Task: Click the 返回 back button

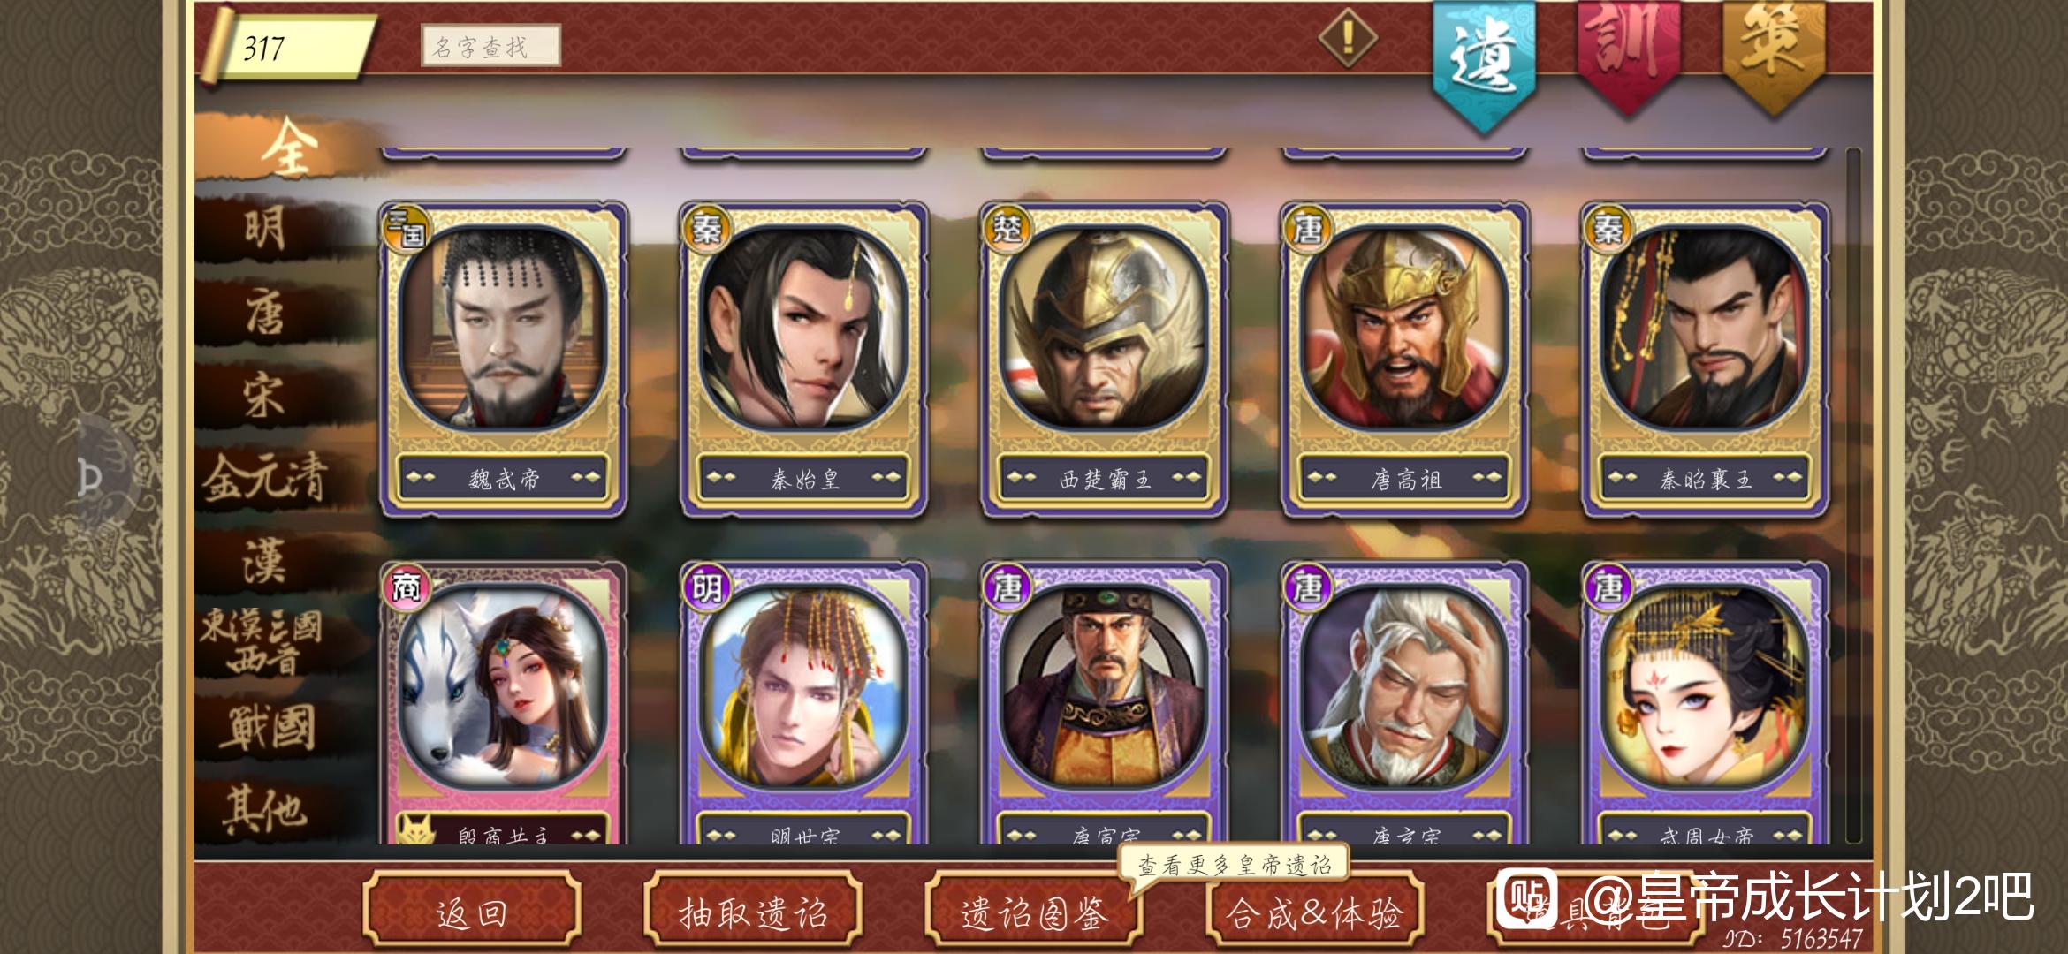Action: (x=472, y=912)
